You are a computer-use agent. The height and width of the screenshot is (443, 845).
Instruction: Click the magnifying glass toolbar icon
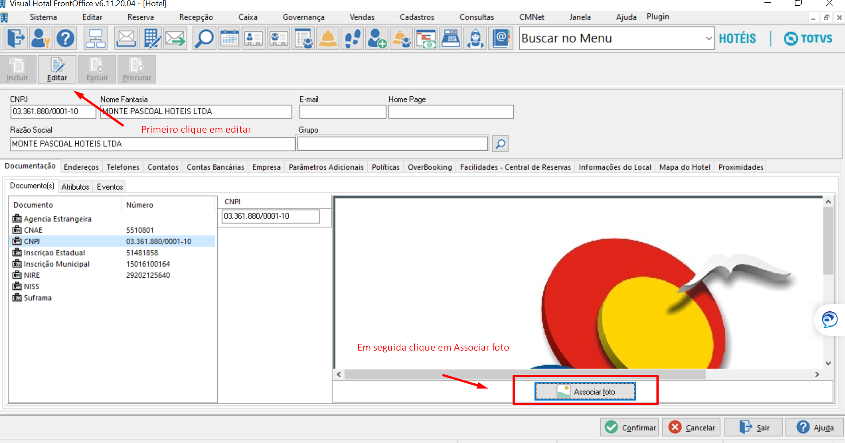point(204,38)
